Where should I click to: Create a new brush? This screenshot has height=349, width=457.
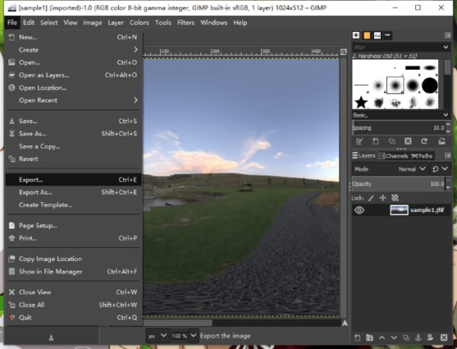click(376, 141)
